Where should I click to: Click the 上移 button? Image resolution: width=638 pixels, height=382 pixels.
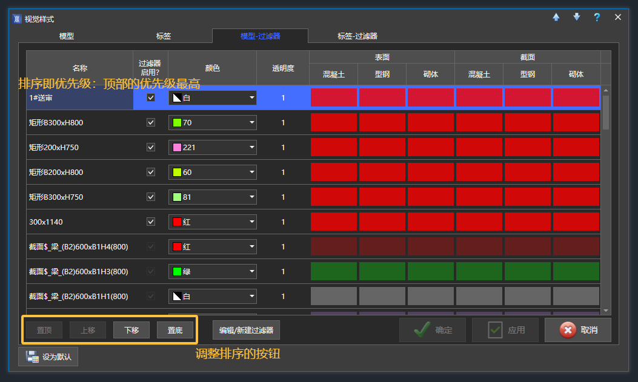88,330
